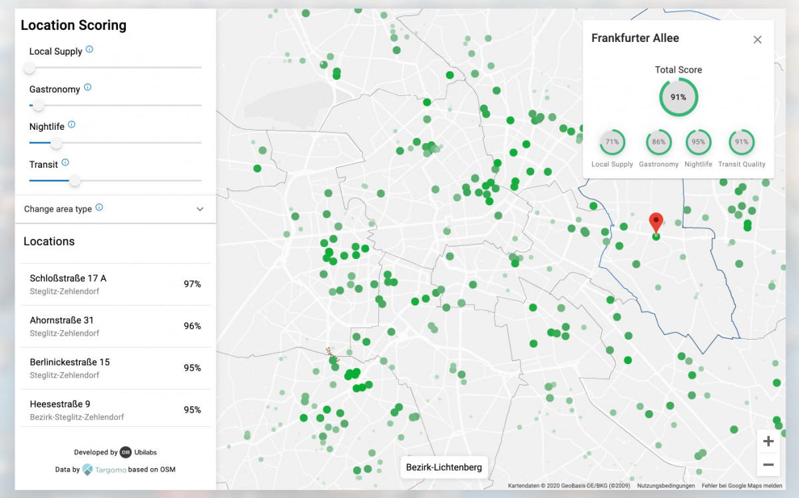Open the Nightlife info tooltip
The width and height of the screenshot is (799, 498).
point(72,125)
